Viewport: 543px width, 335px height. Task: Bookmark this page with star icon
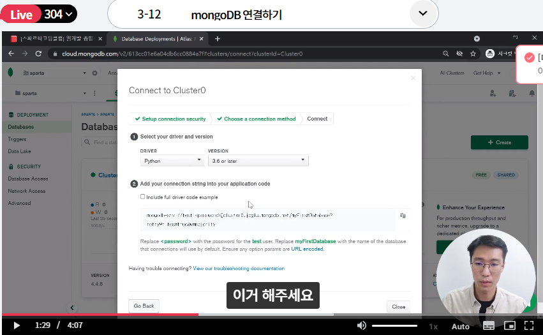(473, 54)
